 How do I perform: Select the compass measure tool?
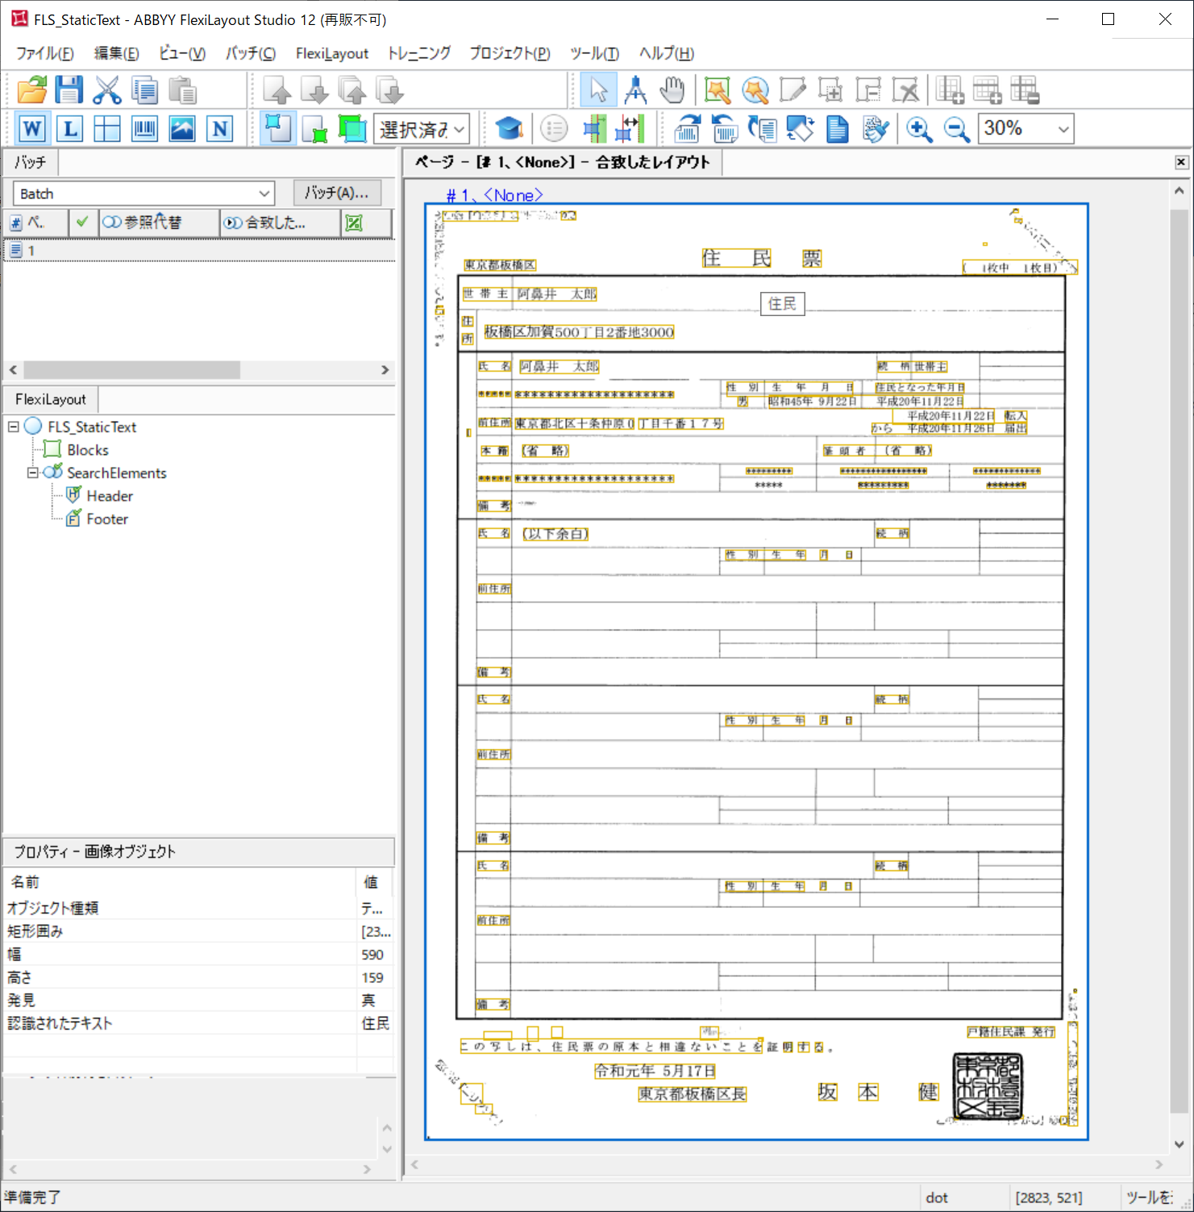click(635, 90)
